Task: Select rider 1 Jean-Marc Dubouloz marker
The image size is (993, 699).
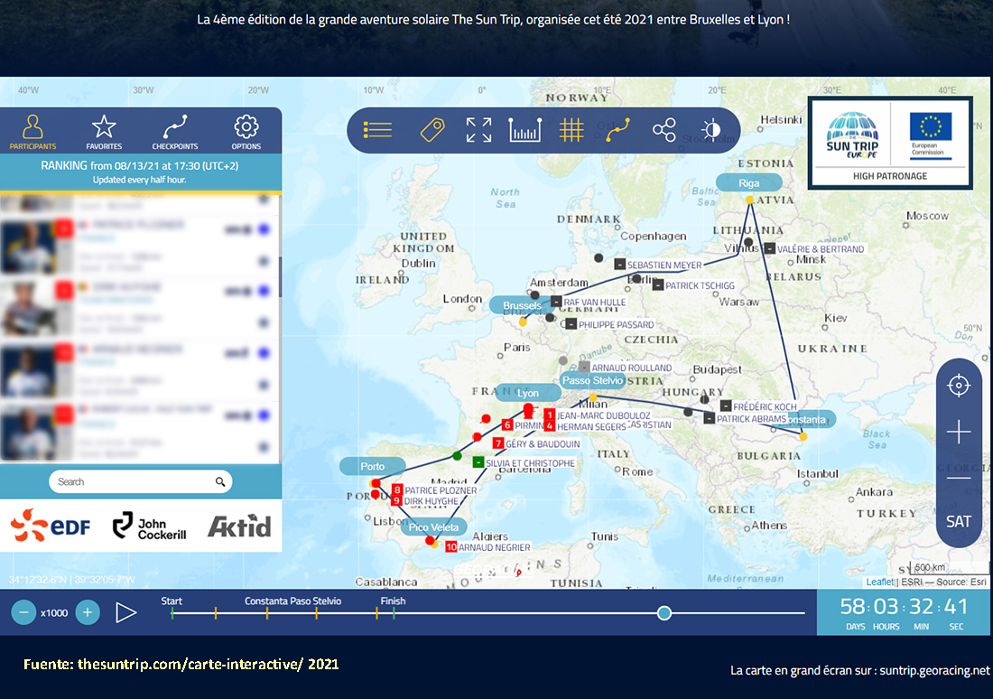Action: tap(598, 415)
